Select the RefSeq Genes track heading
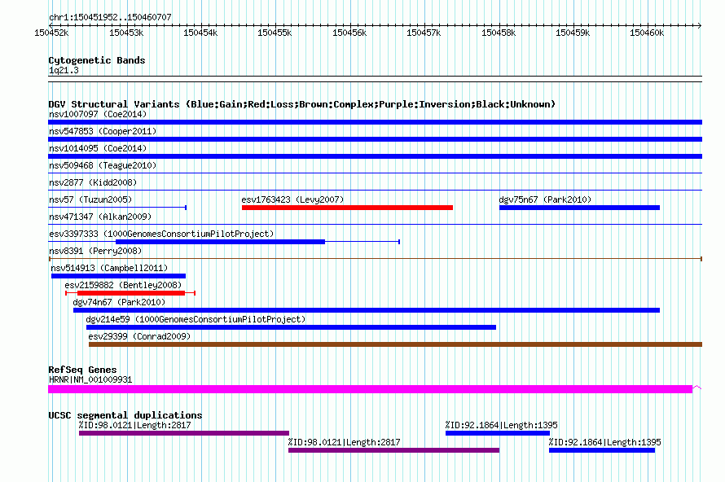 coord(82,370)
